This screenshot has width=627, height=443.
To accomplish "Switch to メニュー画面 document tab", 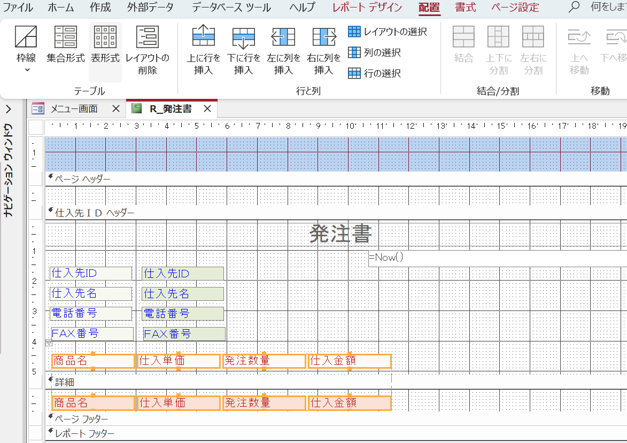I will pyautogui.click(x=74, y=109).
